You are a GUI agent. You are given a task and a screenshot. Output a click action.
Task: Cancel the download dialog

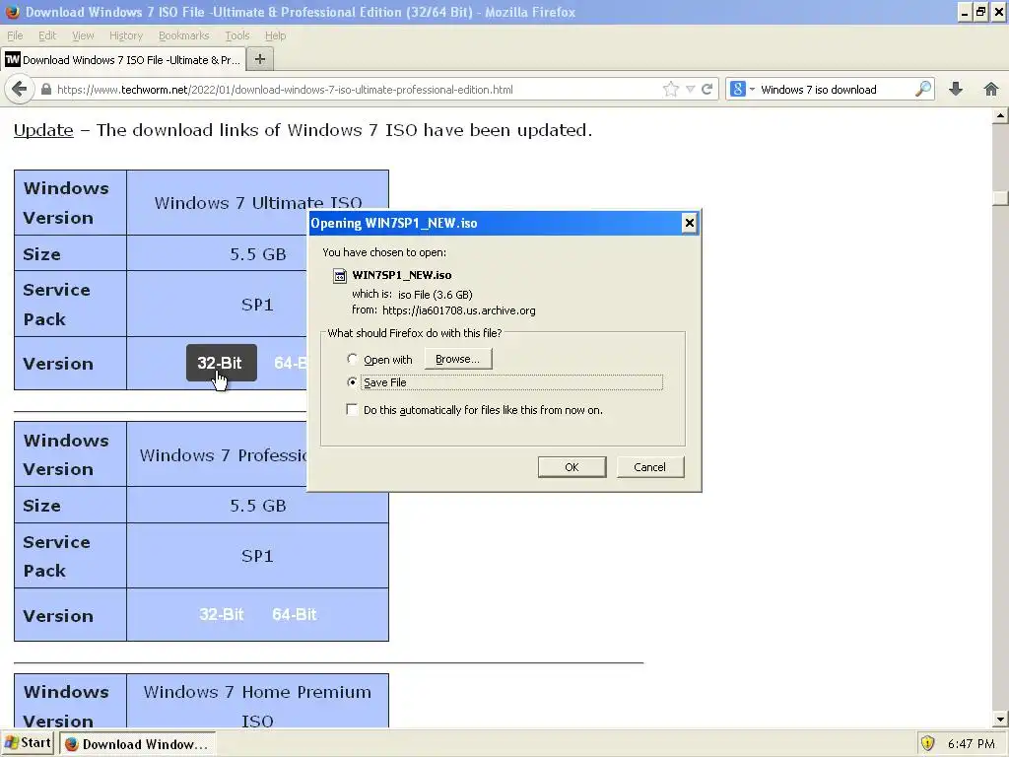(650, 466)
